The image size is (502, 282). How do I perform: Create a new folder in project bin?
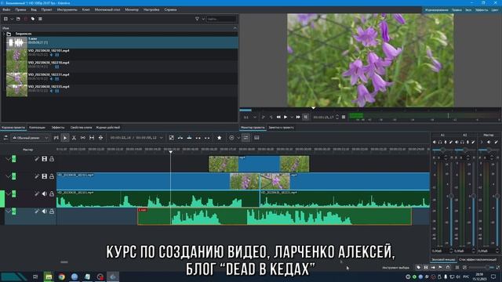tap(18, 19)
